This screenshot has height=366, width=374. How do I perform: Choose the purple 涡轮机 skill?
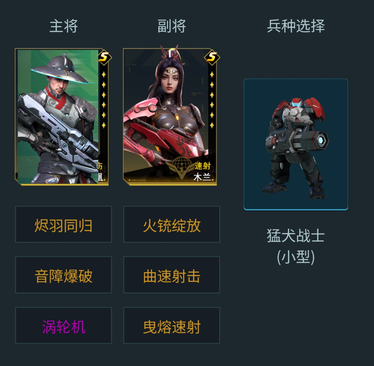pos(63,325)
